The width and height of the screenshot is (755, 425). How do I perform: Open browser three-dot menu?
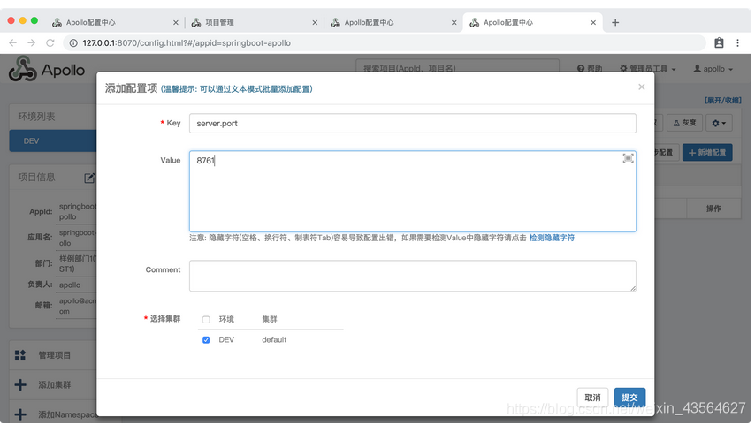coord(737,42)
